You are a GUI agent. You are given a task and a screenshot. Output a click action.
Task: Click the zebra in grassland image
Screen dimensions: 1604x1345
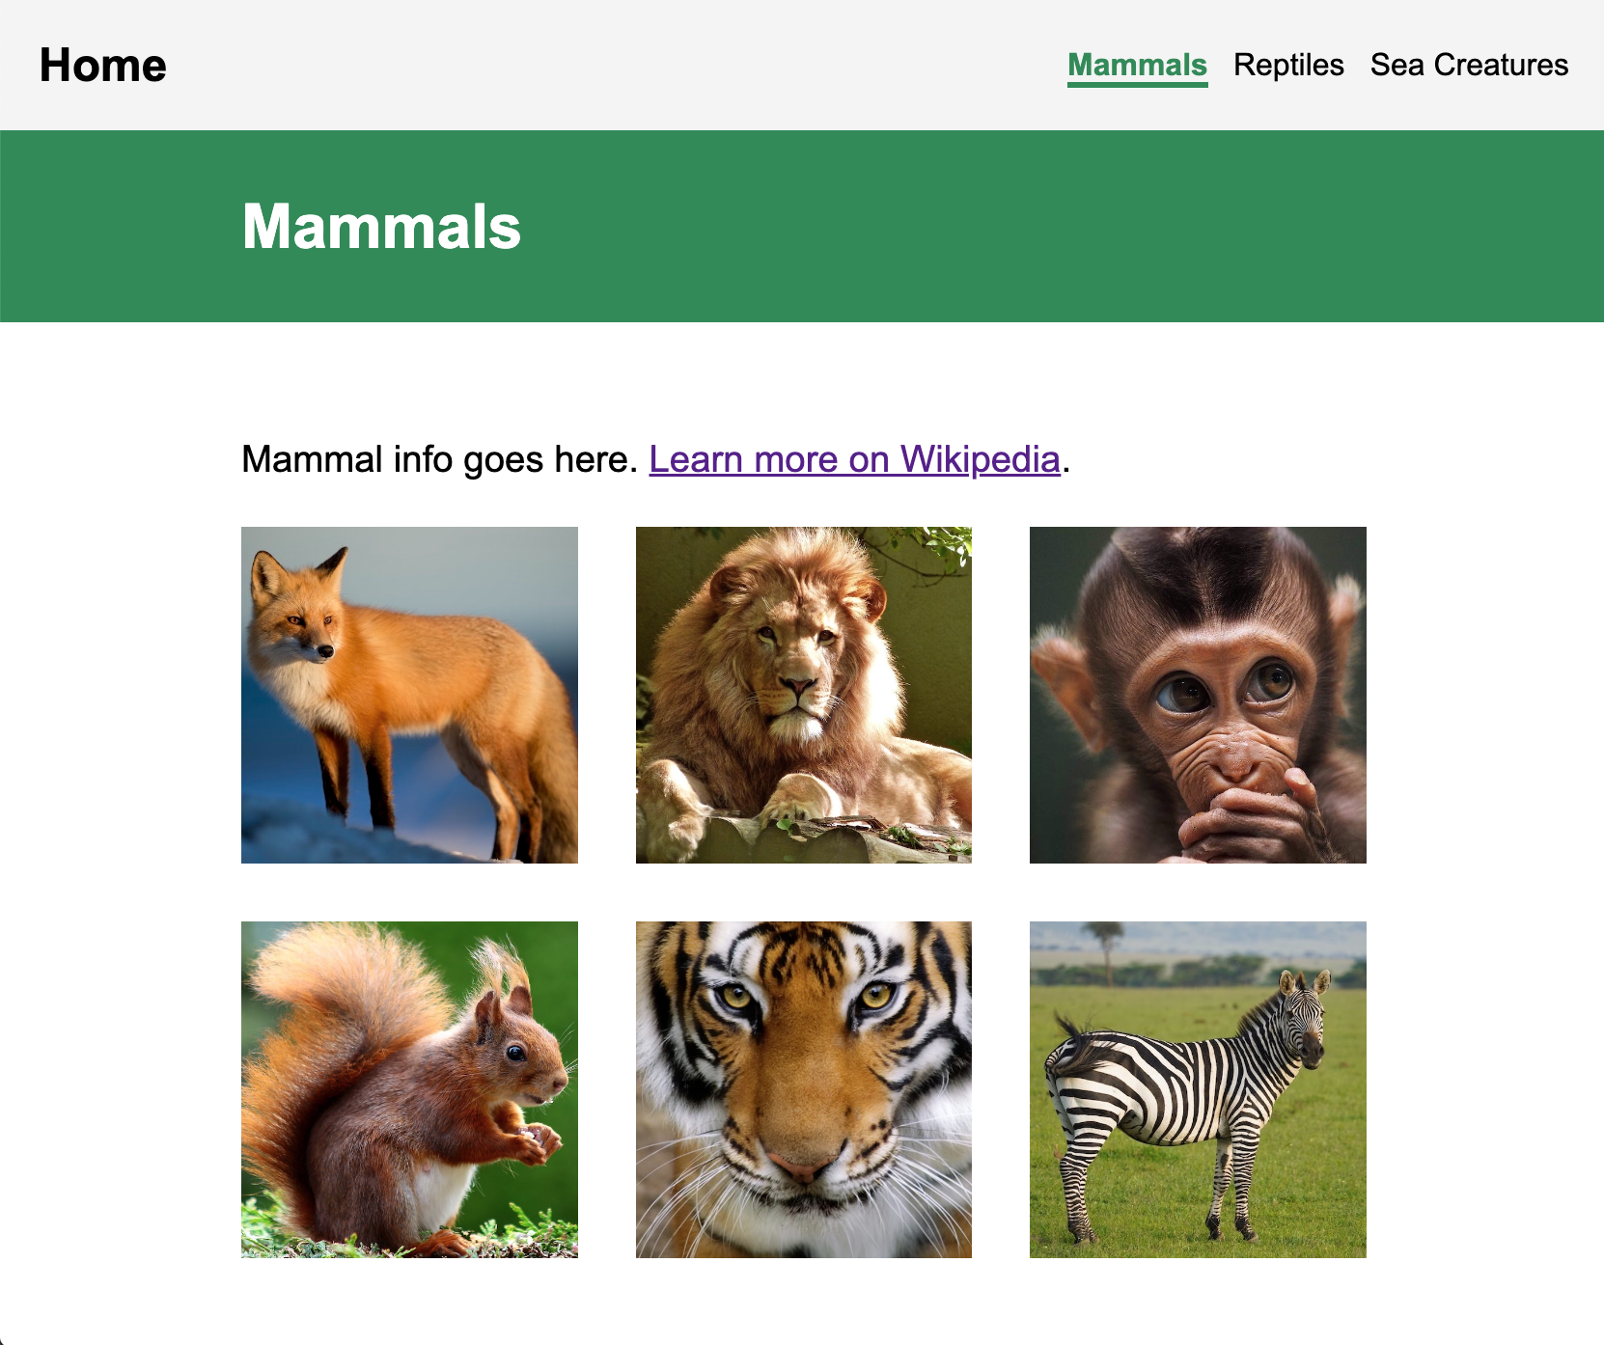[1198, 1089]
